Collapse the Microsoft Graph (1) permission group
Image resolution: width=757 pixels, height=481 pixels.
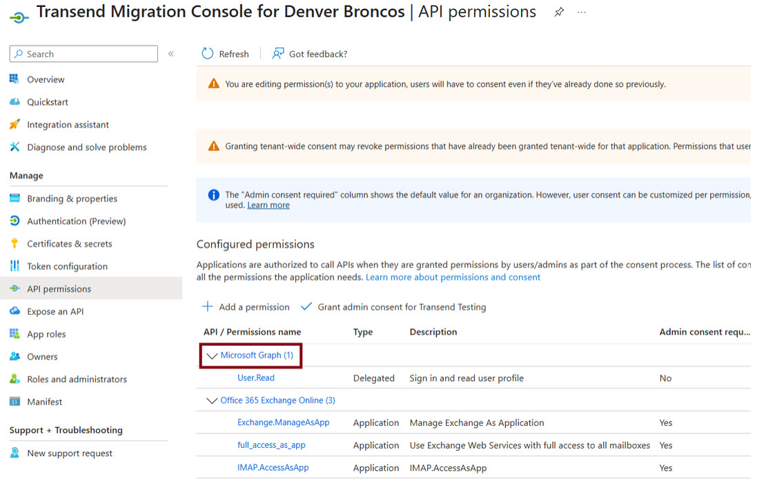211,356
